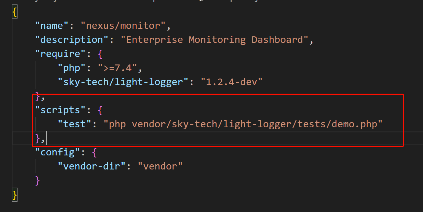423x212 pixels.
Task: Click the yellow opening root brace
Action: [x=14, y=12]
